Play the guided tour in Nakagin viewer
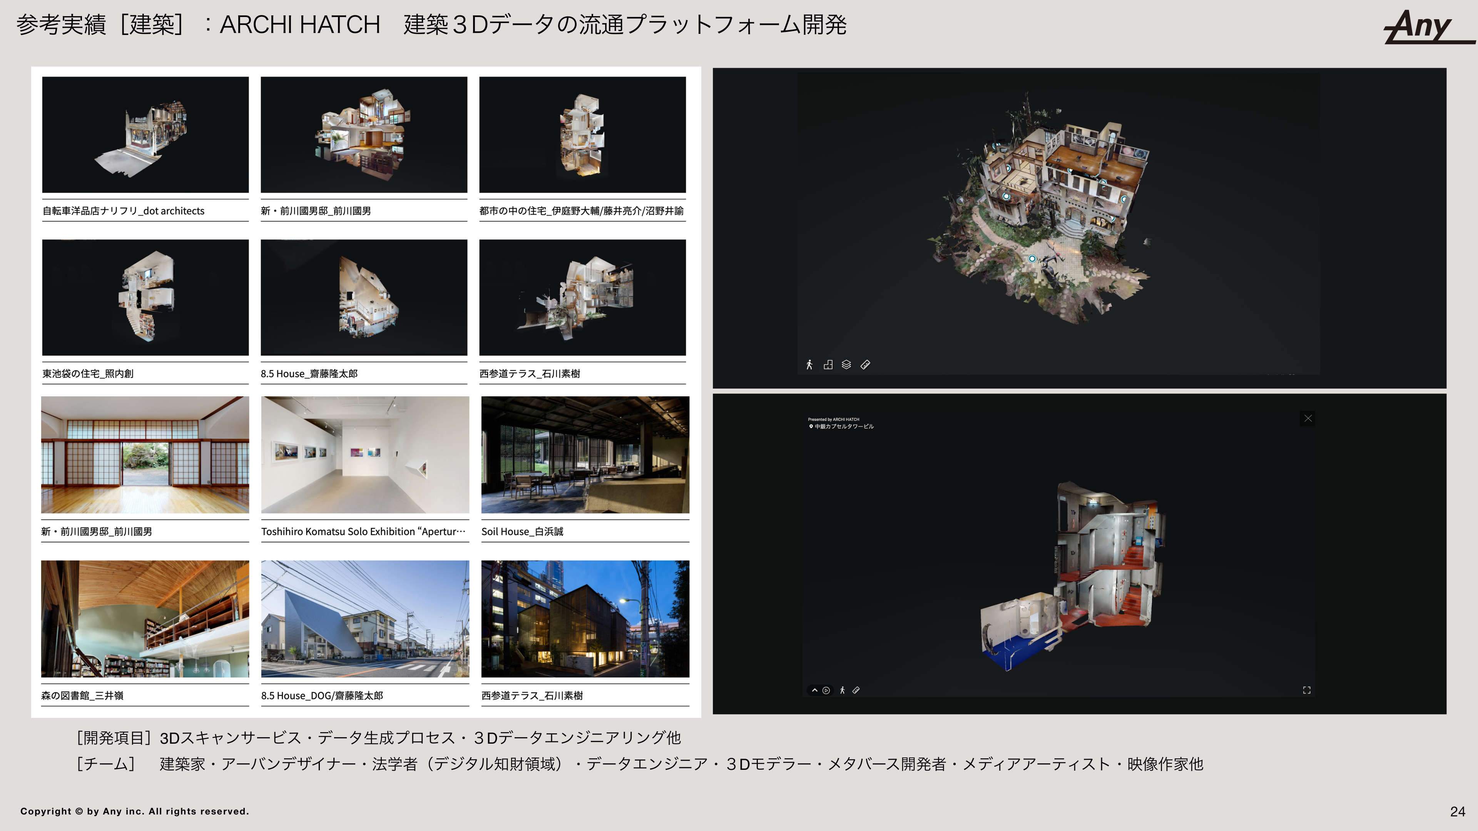 pos(826,691)
